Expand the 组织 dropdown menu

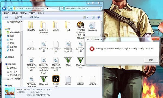[8, 17]
